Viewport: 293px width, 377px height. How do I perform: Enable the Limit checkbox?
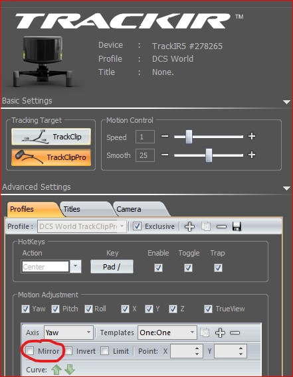point(105,351)
